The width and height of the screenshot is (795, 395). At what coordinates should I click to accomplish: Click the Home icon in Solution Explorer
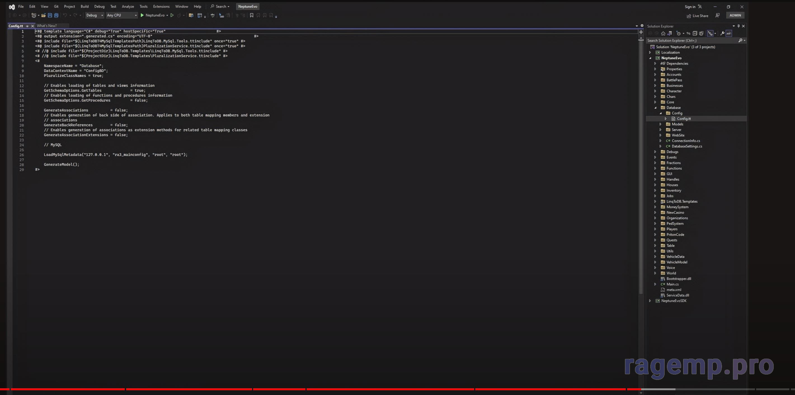663,33
